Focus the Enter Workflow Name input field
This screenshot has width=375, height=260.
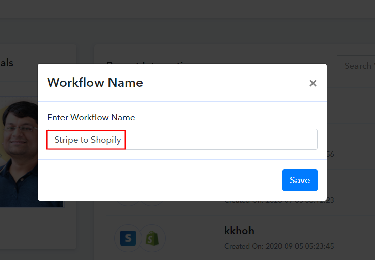[x=182, y=140]
